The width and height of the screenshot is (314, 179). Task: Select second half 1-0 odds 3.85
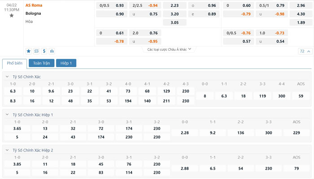[17, 164]
